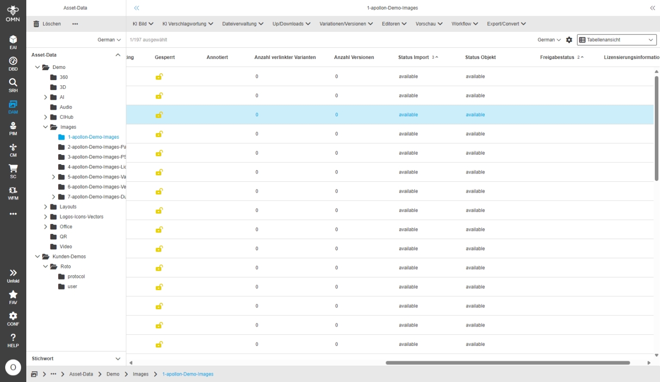Toggle the lock icon in highlighted row
The image size is (660, 382).
(x=159, y=115)
